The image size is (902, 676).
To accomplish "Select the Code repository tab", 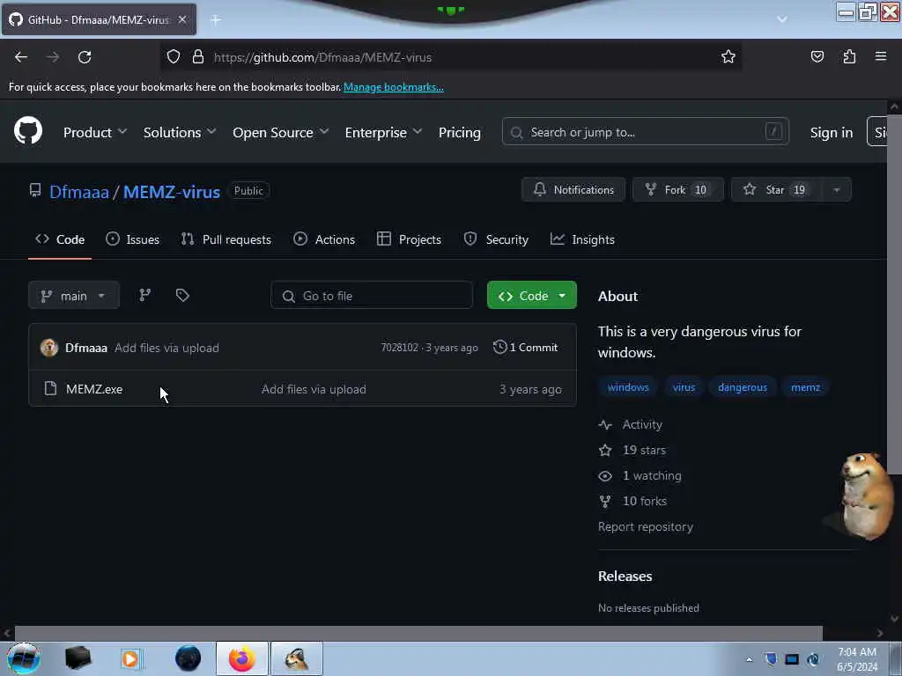I will click(x=60, y=239).
